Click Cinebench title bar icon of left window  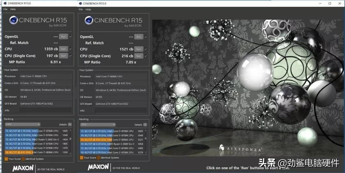click(5, 3)
